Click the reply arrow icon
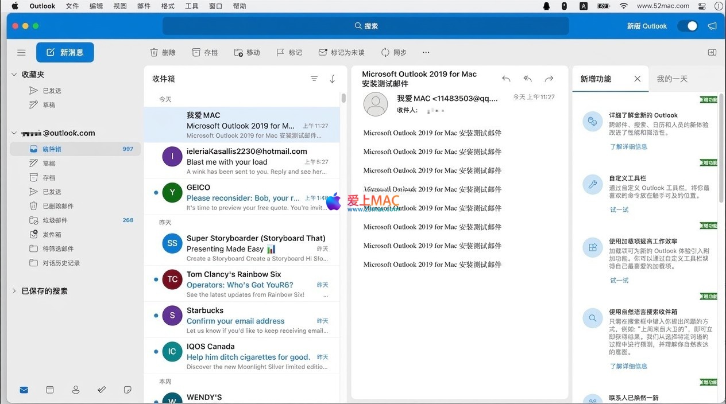The height and width of the screenshot is (404, 726). pos(506,79)
